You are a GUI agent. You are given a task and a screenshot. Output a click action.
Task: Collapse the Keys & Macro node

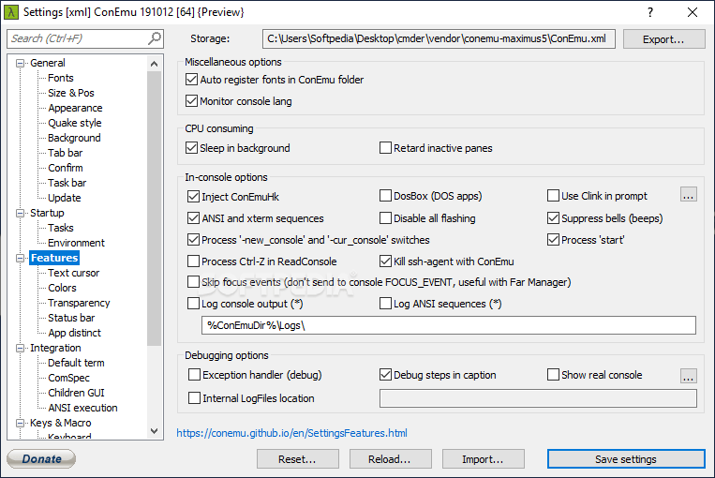(x=20, y=423)
